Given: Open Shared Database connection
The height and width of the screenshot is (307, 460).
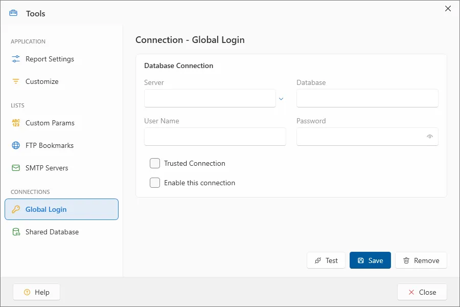Looking at the screenshot, I should (x=62, y=232).
